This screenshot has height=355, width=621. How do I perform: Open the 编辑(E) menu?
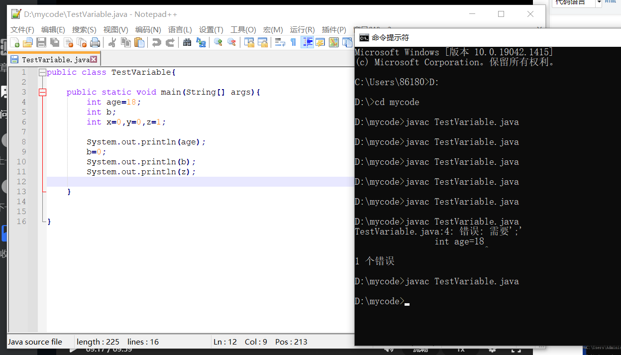point(53,30)
